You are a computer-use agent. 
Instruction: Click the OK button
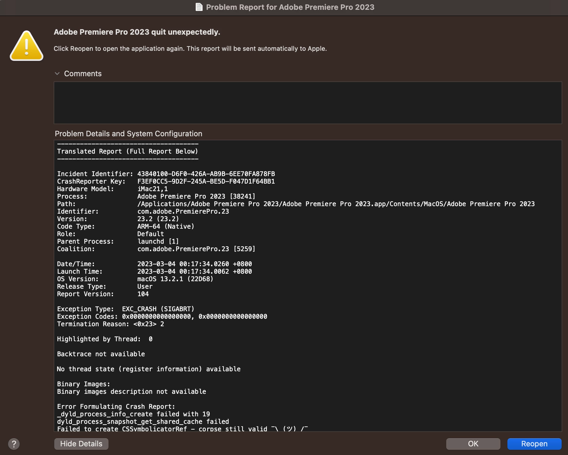(x=473, y=444)
